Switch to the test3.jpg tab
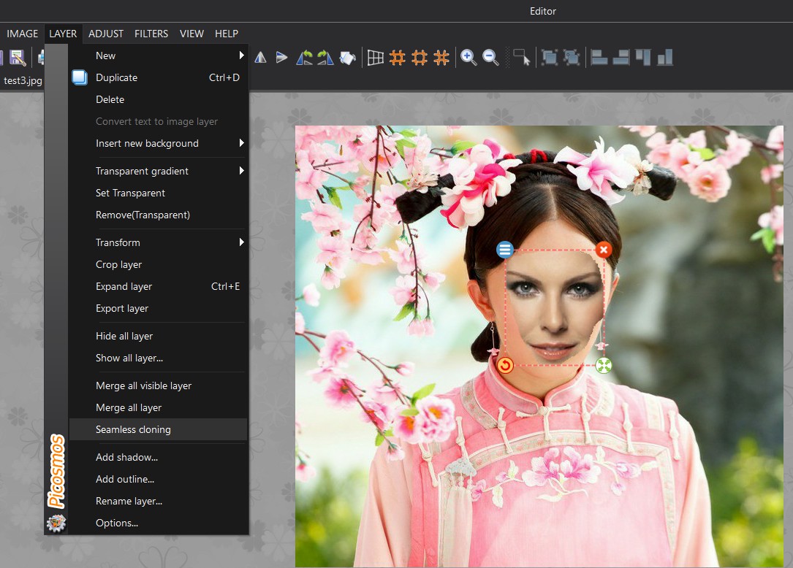Viewport: 793px width, 568px height. 22,80
